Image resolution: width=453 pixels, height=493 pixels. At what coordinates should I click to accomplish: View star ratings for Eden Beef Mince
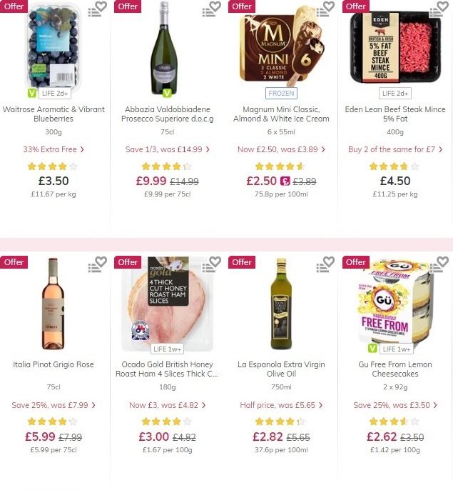pyautogui.click(x=395, y=166)
